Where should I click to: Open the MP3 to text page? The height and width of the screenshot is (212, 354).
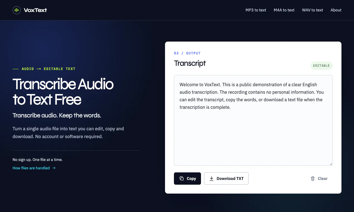click(x=256, y=10)
